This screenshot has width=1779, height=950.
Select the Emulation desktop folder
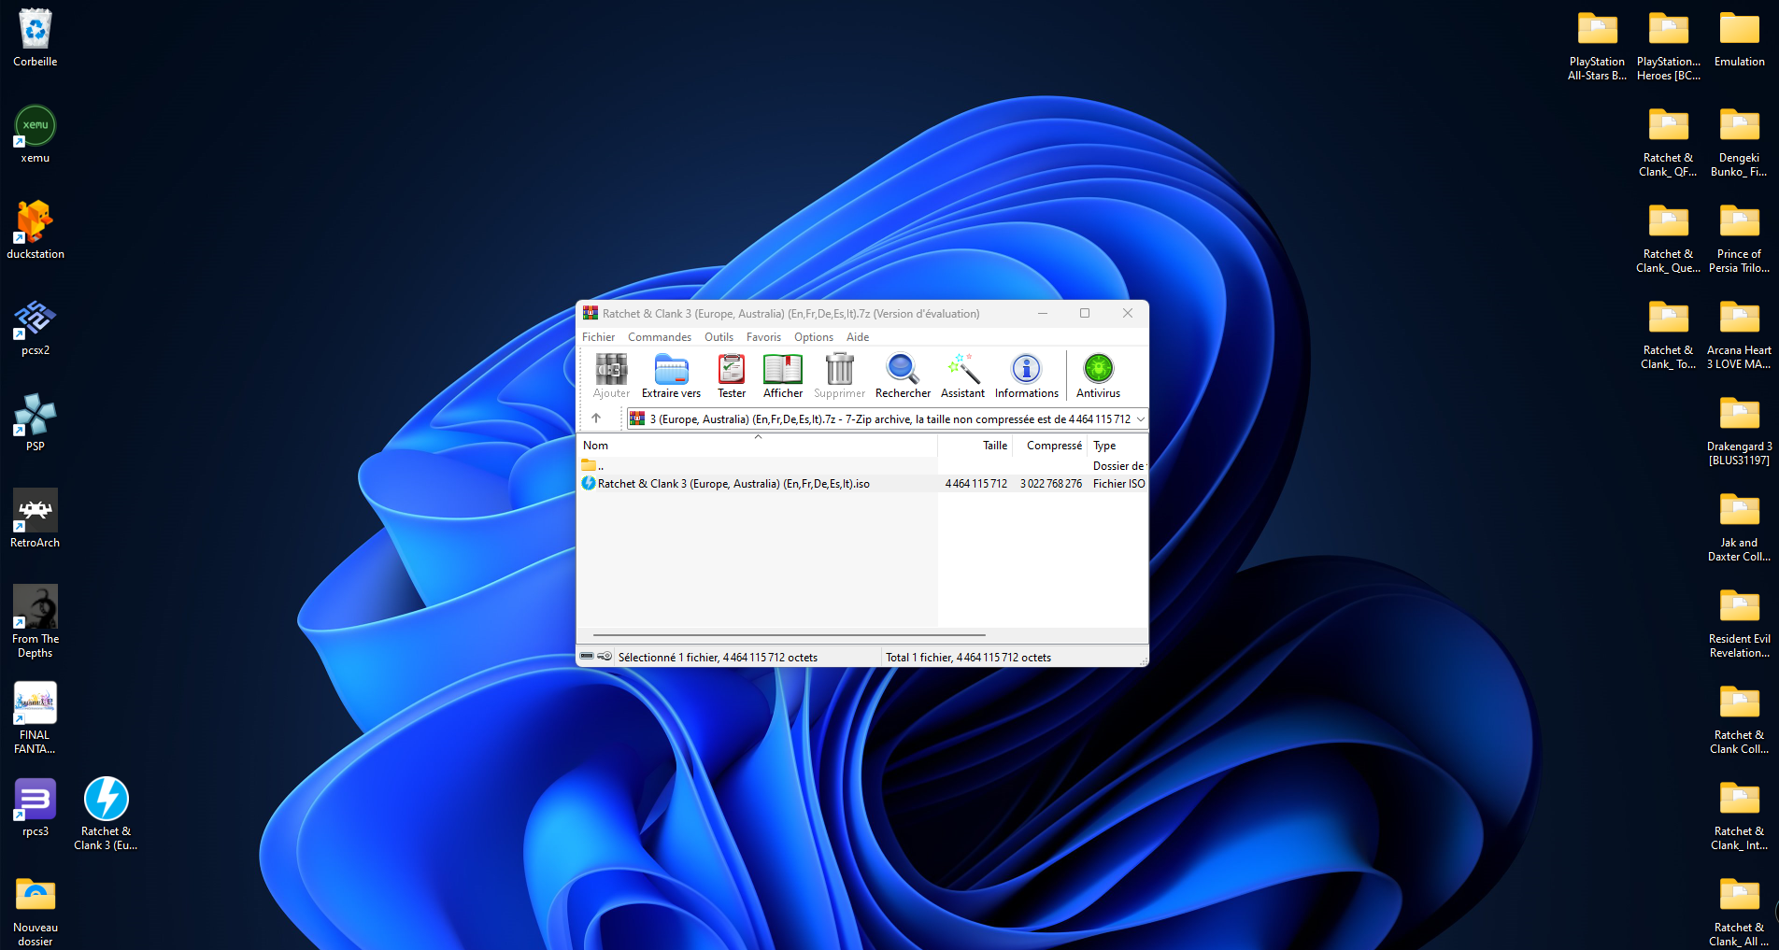1739,38
